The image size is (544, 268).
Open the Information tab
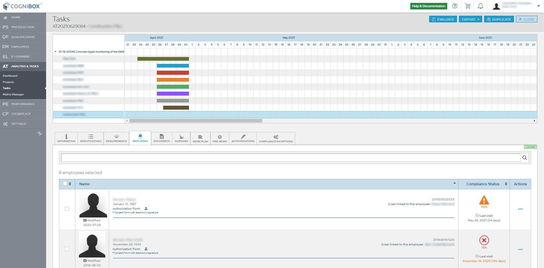[66, 138]
